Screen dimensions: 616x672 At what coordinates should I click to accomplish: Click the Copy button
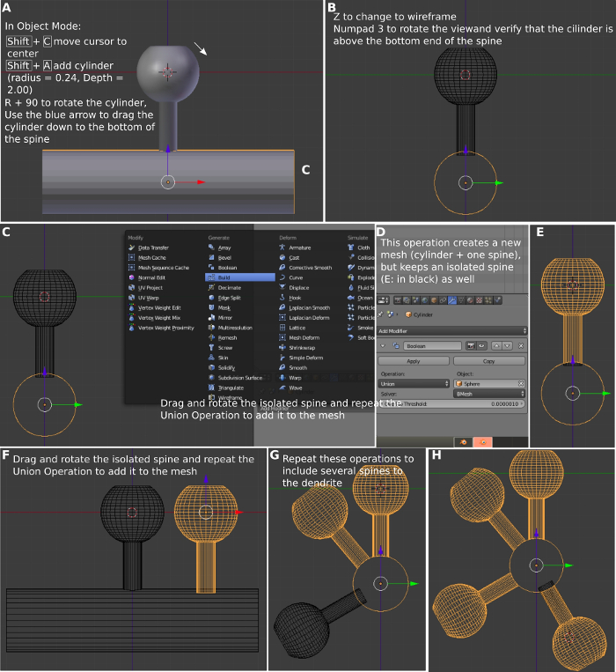click(489, 361)
